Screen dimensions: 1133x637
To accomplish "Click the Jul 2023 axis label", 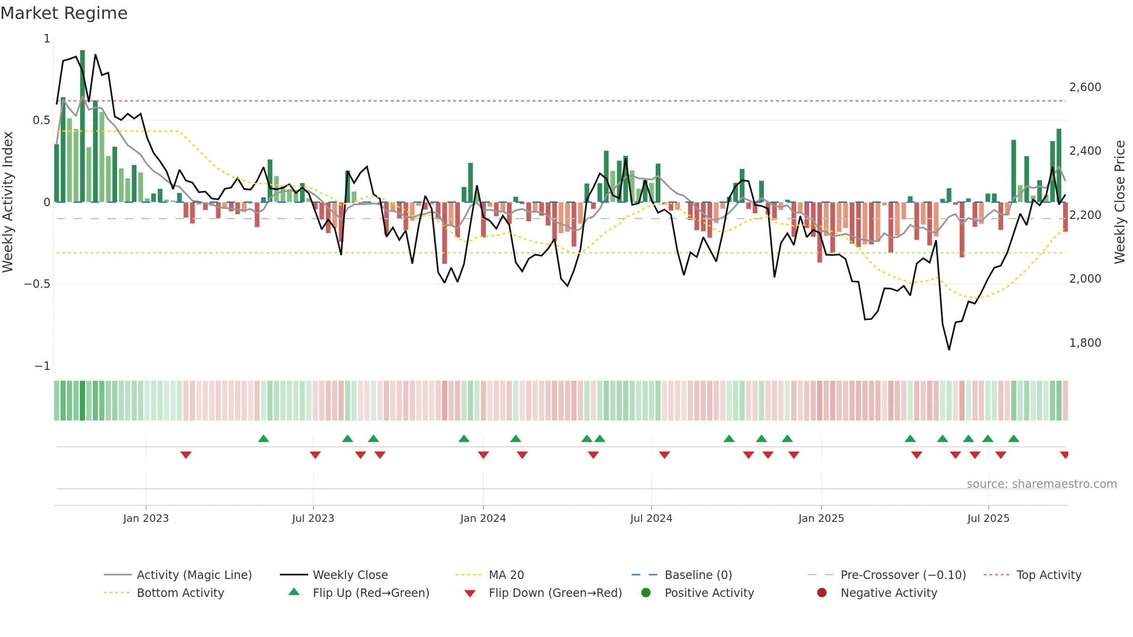I will (x=313, y=518).
